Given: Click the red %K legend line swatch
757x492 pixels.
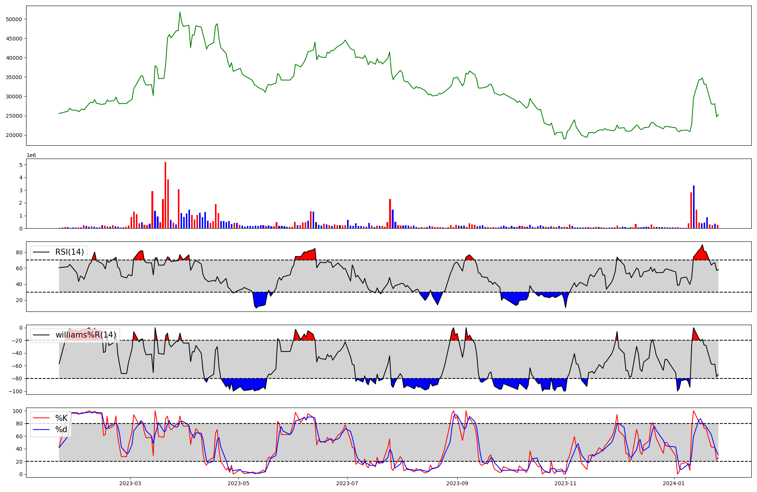Looking at the screenshot, I should tap(41, 418).
